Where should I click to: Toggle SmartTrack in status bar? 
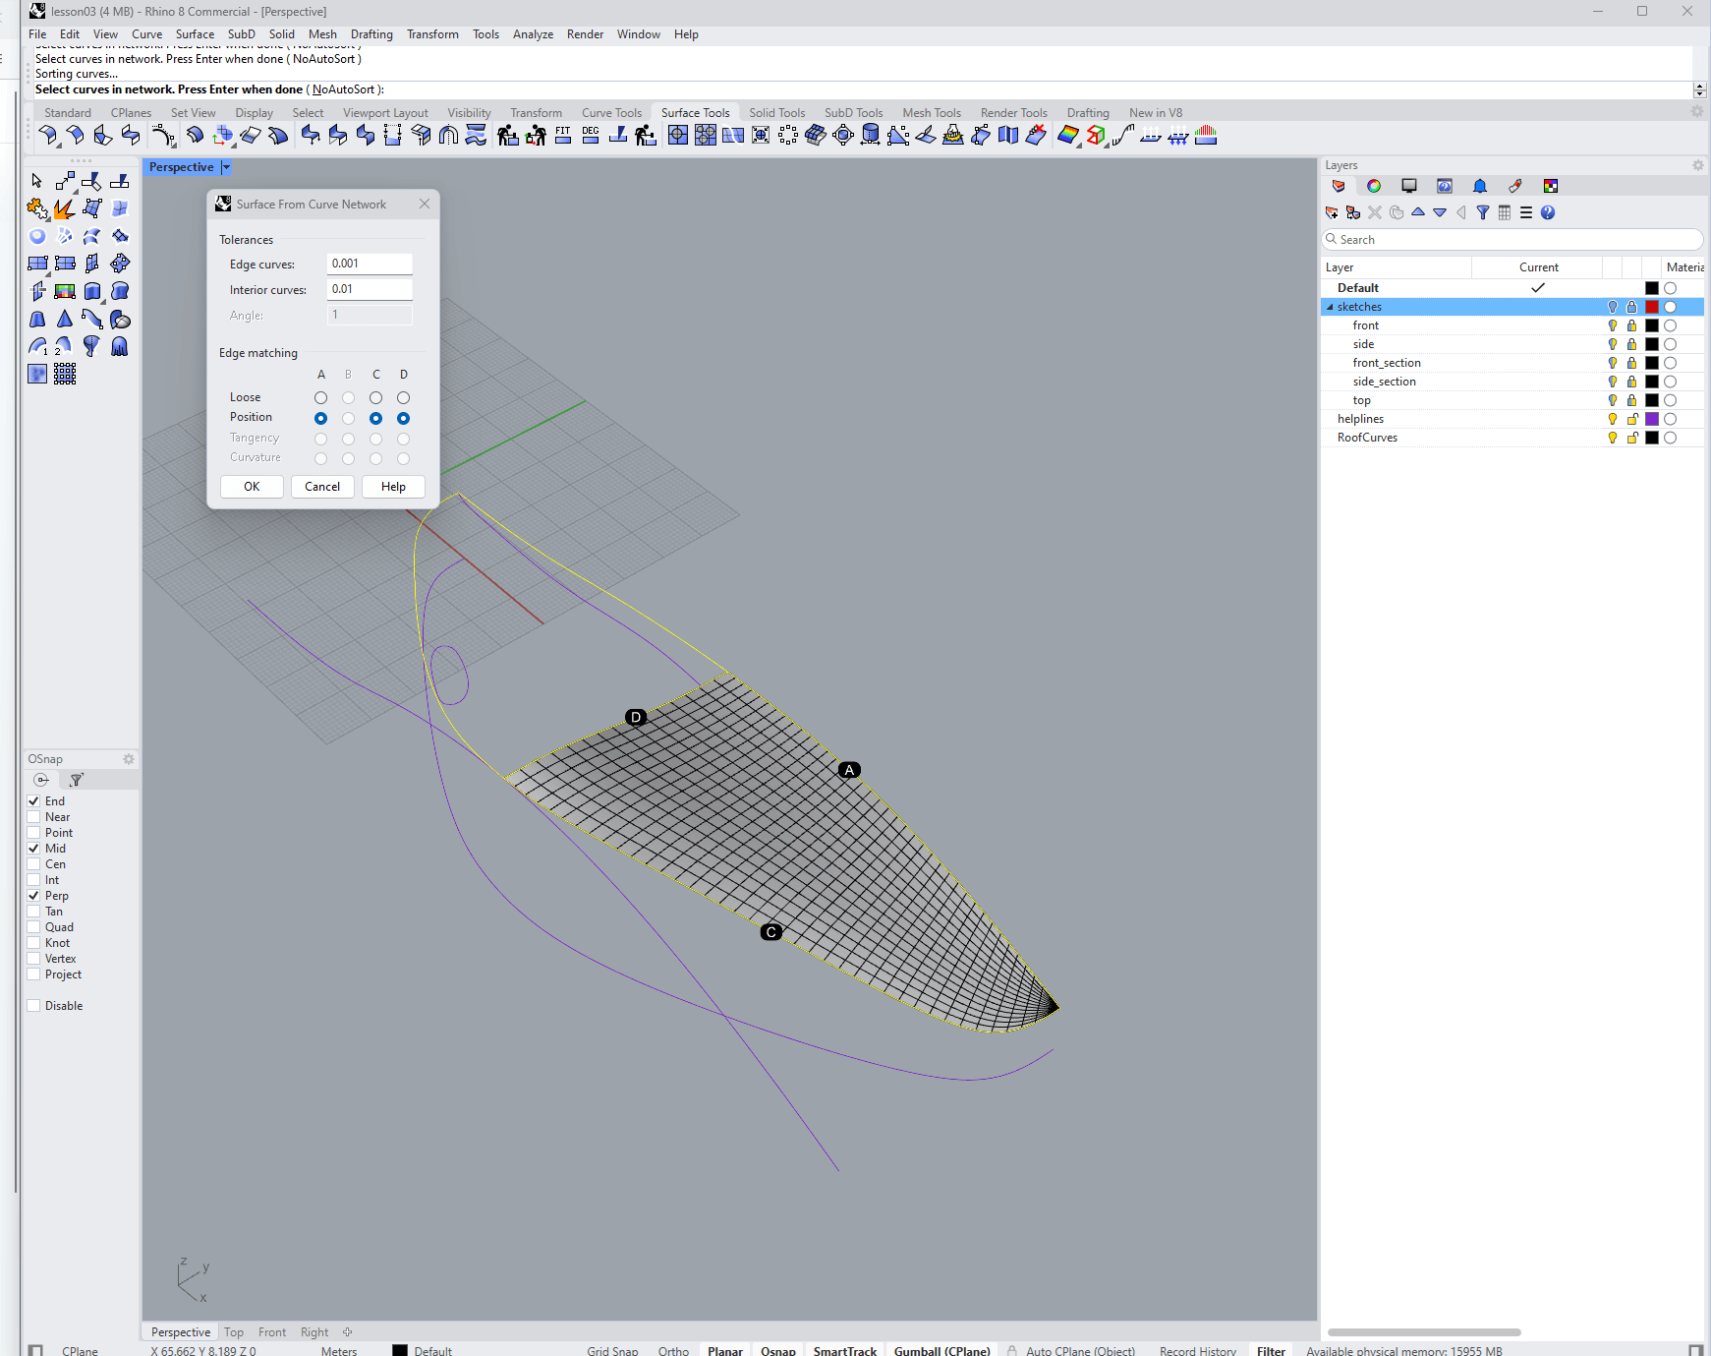point(845,1351)
